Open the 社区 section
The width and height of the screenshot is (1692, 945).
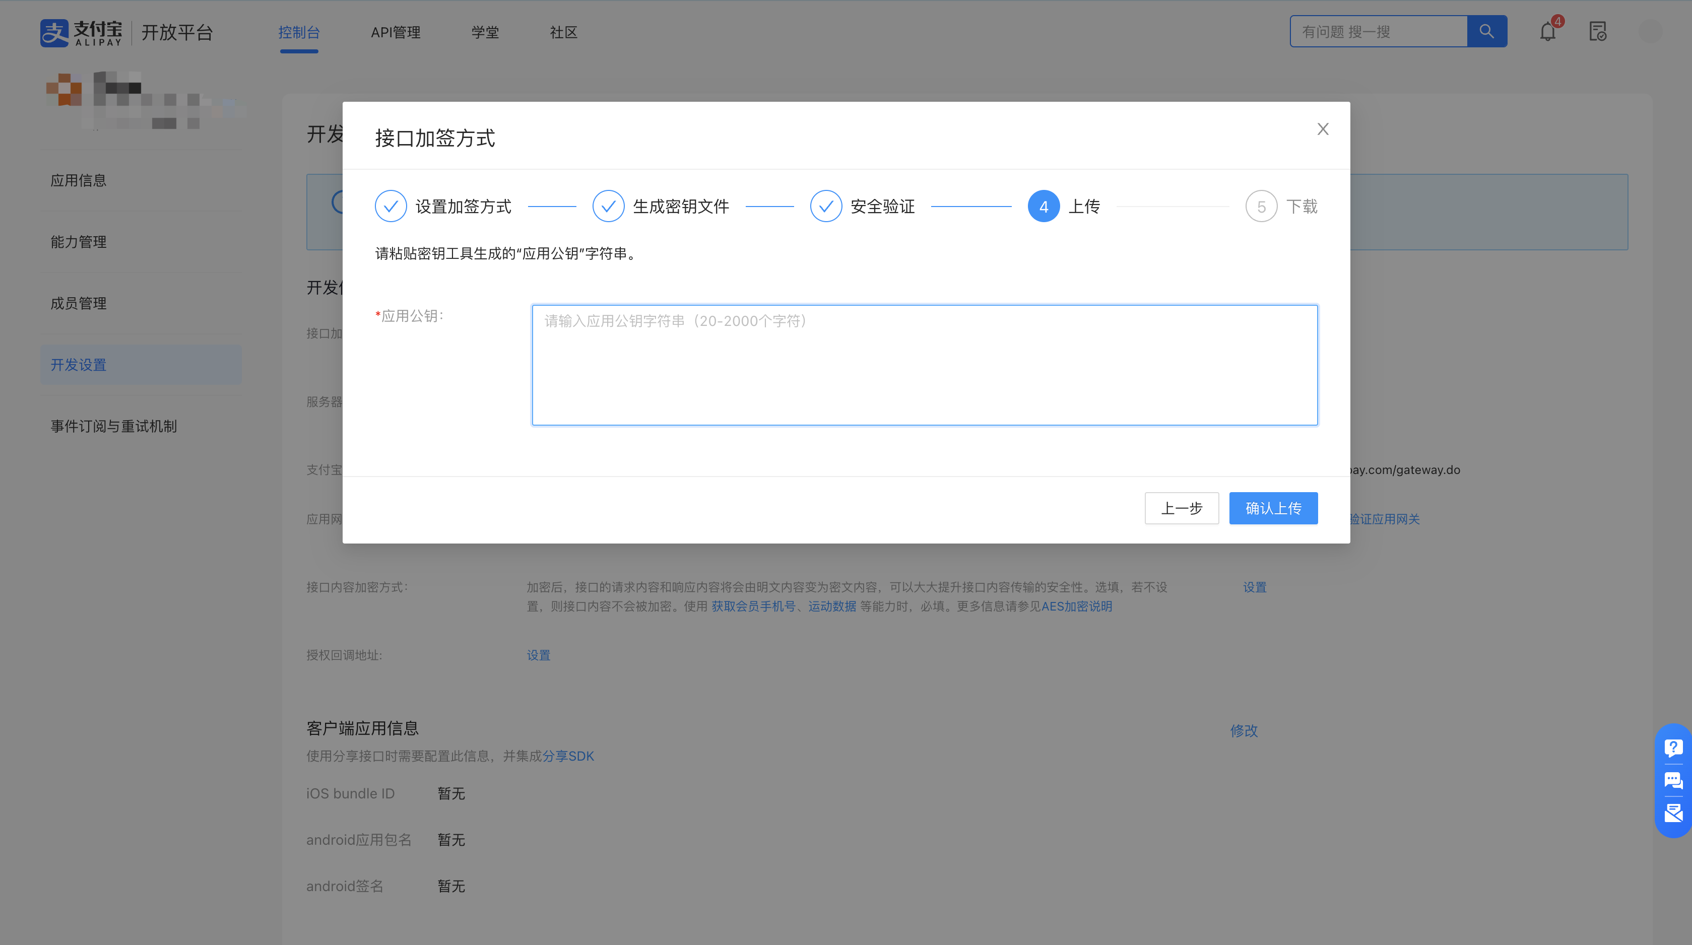coord(563,32)
